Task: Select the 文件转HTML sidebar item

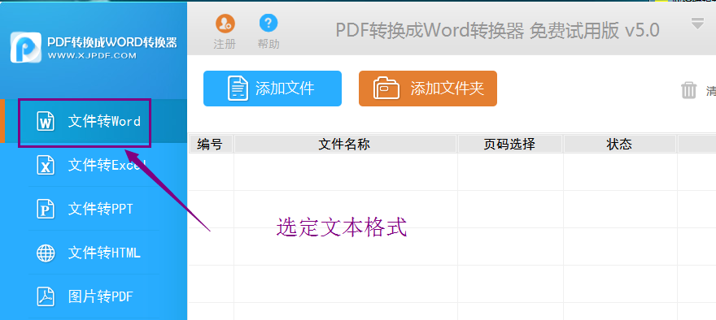Action: (x=94, y=253)
